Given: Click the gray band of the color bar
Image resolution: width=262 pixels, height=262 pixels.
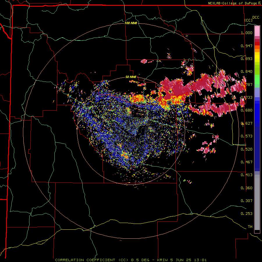Looking at the screenshot, I should (x=257, y=202).
